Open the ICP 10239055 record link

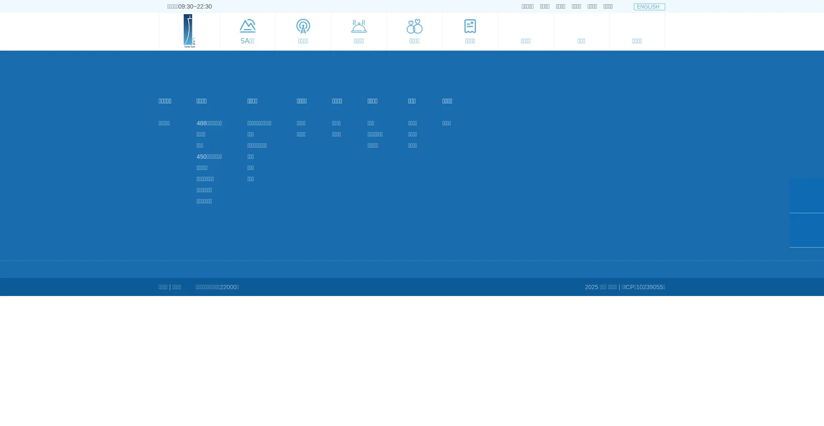[643, 287]
